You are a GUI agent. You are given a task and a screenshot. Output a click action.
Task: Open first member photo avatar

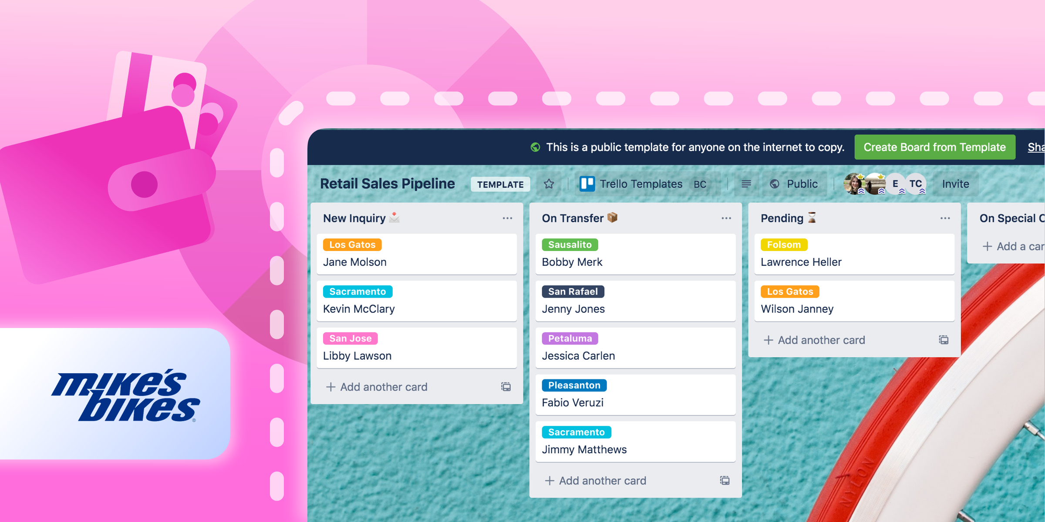pyautogui.click(x=854, y=184)
